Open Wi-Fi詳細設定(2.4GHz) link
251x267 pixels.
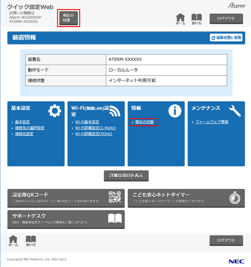tap(95, 128)
